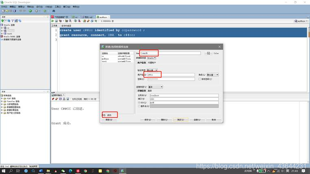
Task: Click SQL Developer icon in taskbar
Action: tap(122, 171)
